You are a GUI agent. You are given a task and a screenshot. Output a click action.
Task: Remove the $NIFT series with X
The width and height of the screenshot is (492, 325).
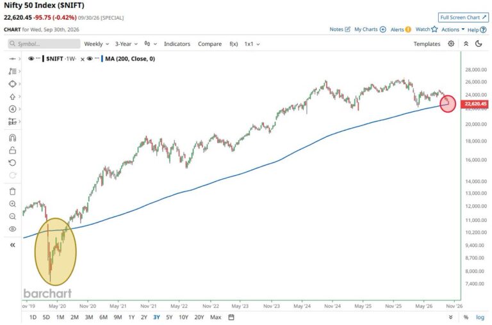83,59
